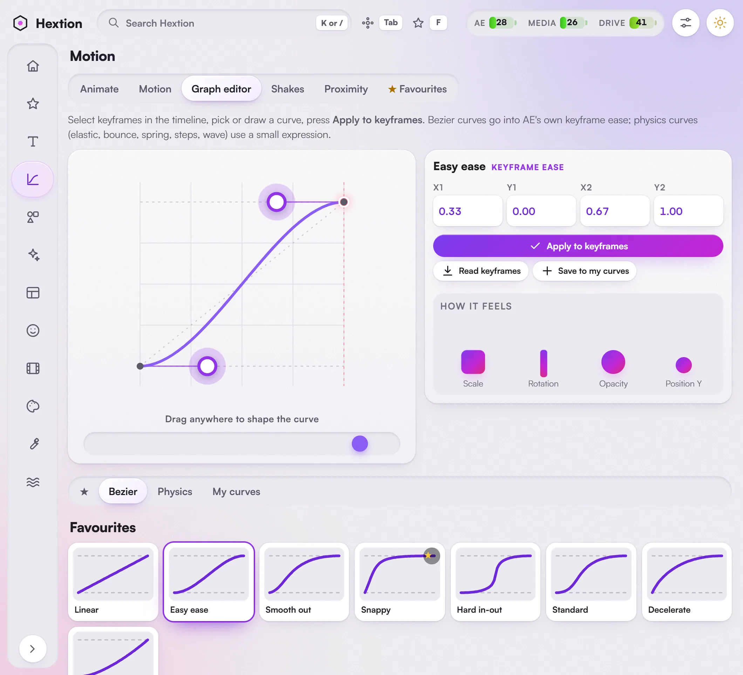Click the Scale preview square
The width and height of the screenshot is (743, 675).
473,362
